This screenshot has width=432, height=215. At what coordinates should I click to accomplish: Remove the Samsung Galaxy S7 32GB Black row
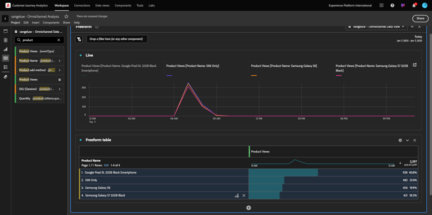[244, 195]
